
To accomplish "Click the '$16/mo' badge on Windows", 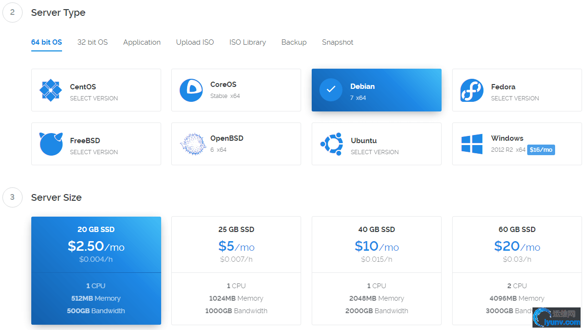I will (541, 150).
